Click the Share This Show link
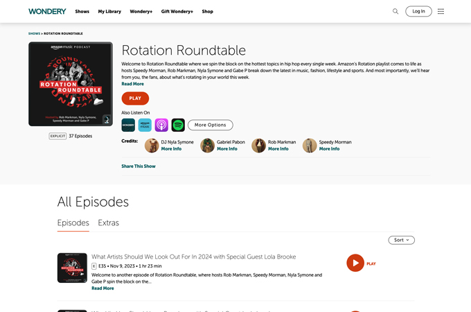The image size is (471, 312). coord(139,166)
